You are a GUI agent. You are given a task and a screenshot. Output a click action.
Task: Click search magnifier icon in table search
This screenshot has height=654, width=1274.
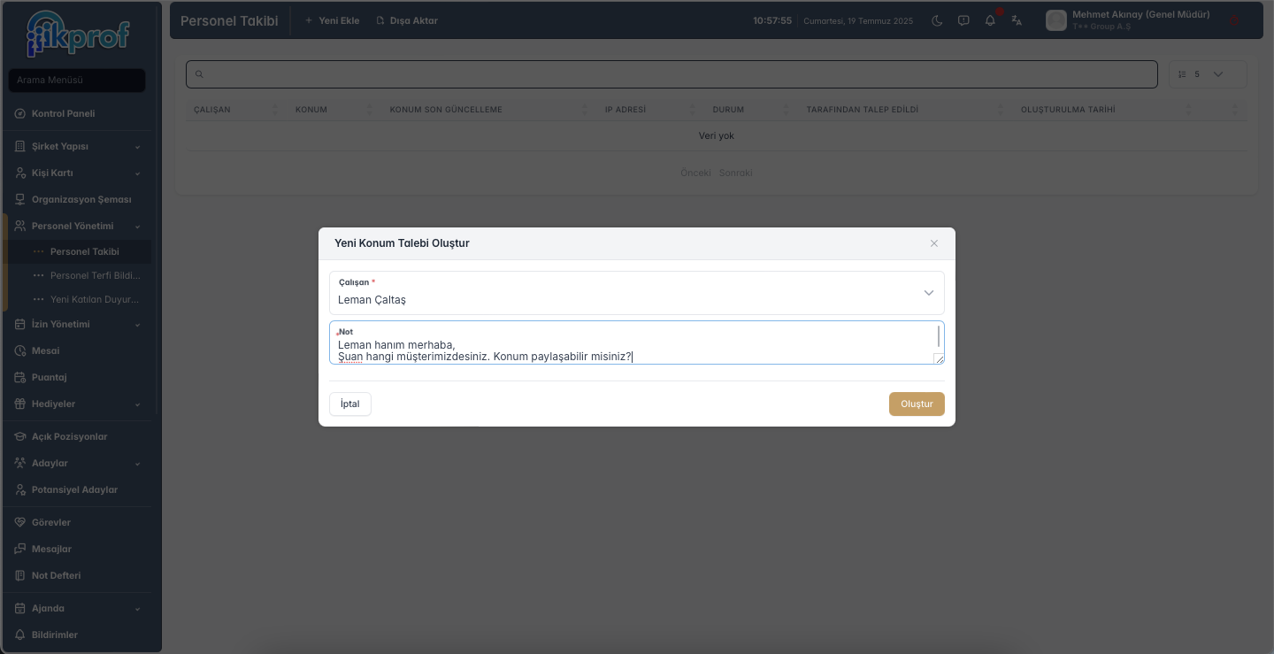pyautogui.click(x=199, y=74)
